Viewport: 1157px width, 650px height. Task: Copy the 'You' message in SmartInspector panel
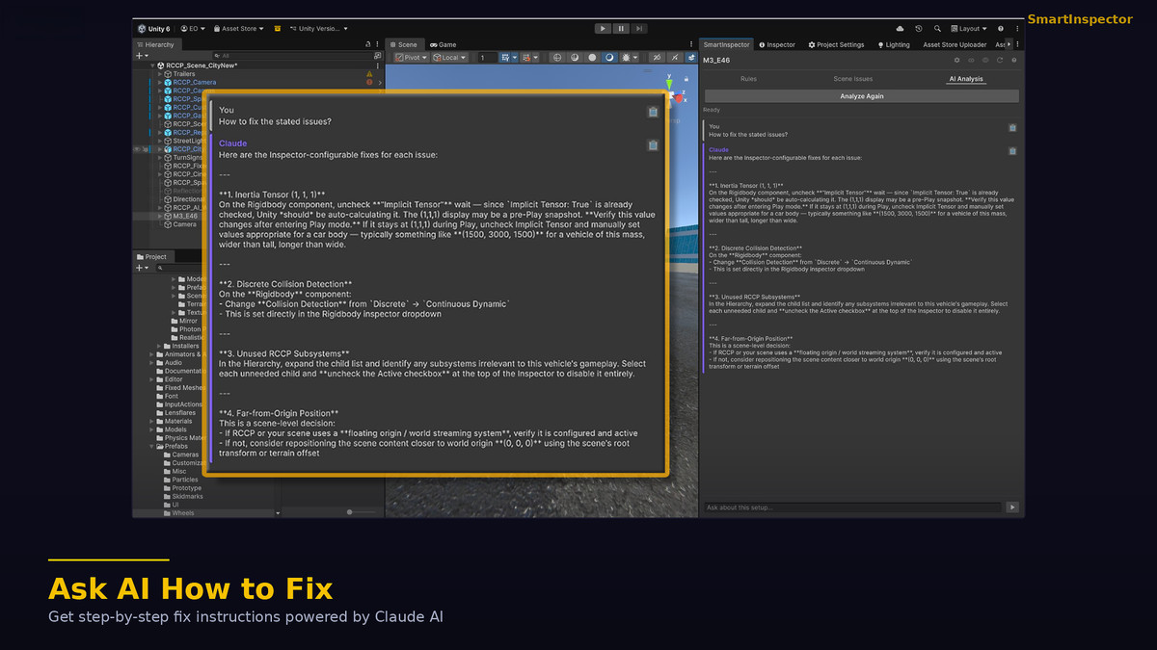point(1012,127)
